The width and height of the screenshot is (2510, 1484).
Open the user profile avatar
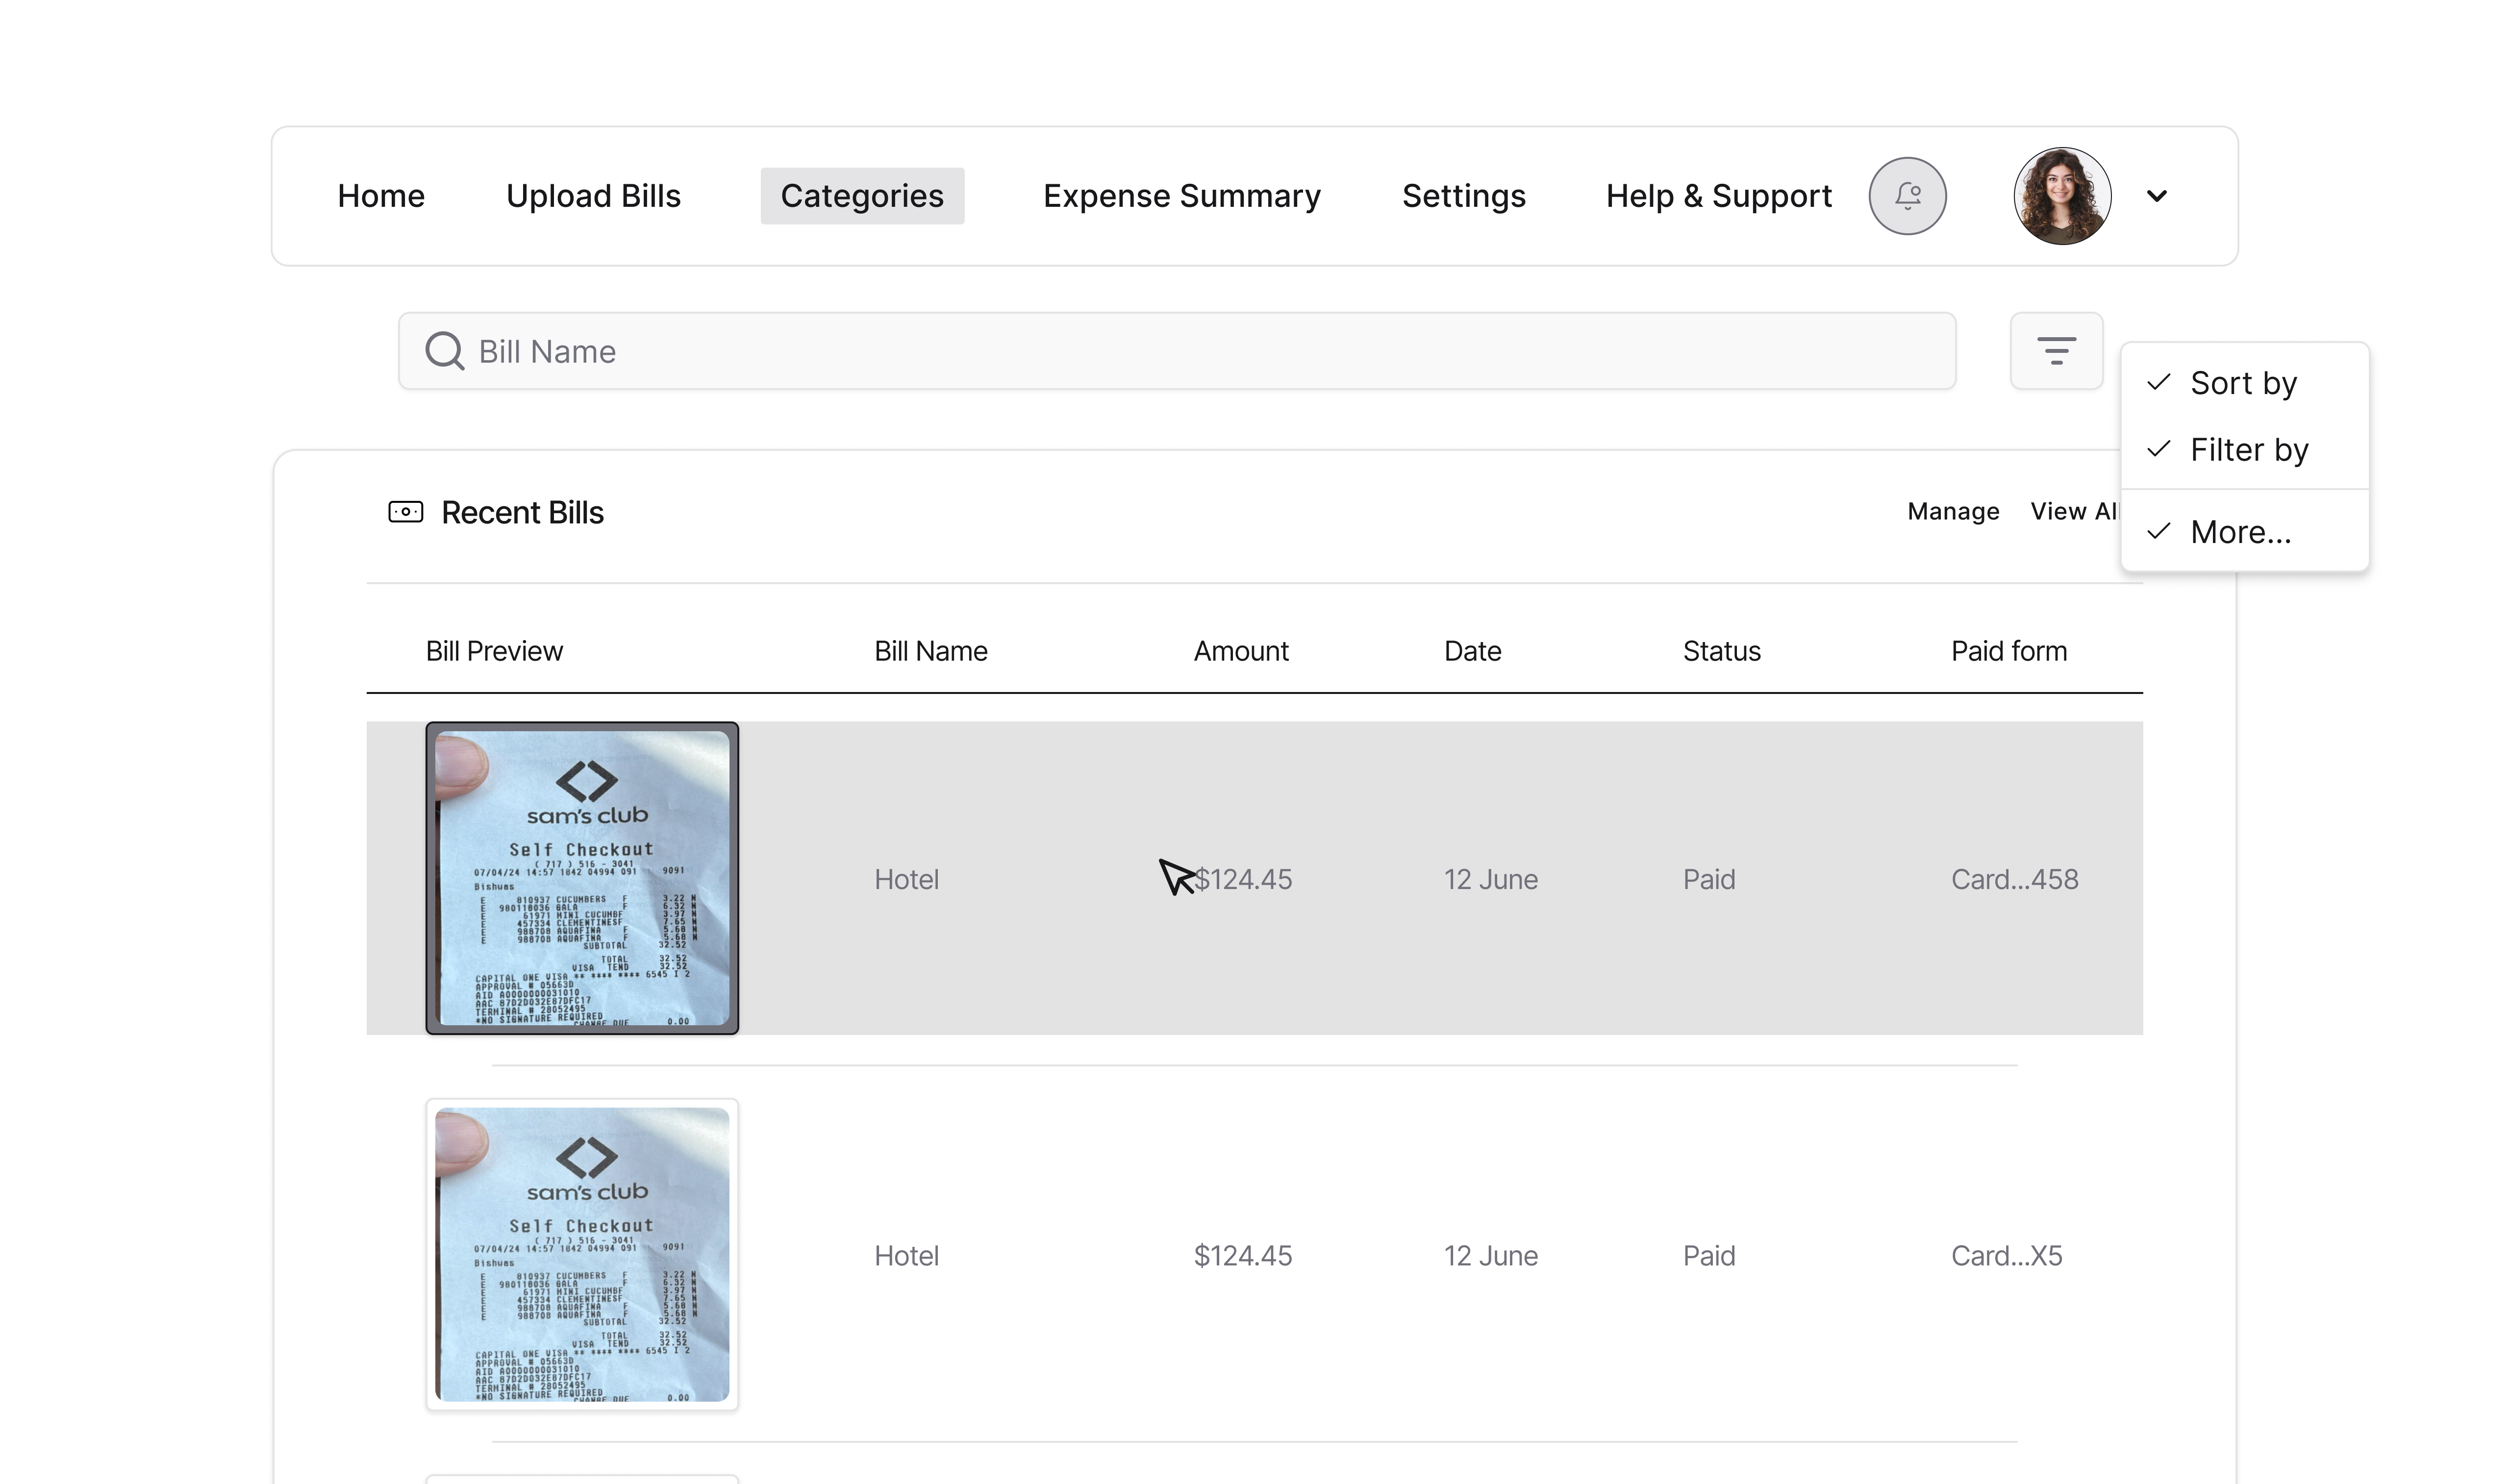click(x=2061, y=196)
